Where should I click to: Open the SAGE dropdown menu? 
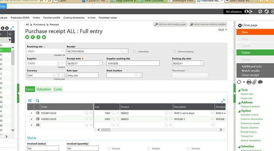[x=222, y=30]
